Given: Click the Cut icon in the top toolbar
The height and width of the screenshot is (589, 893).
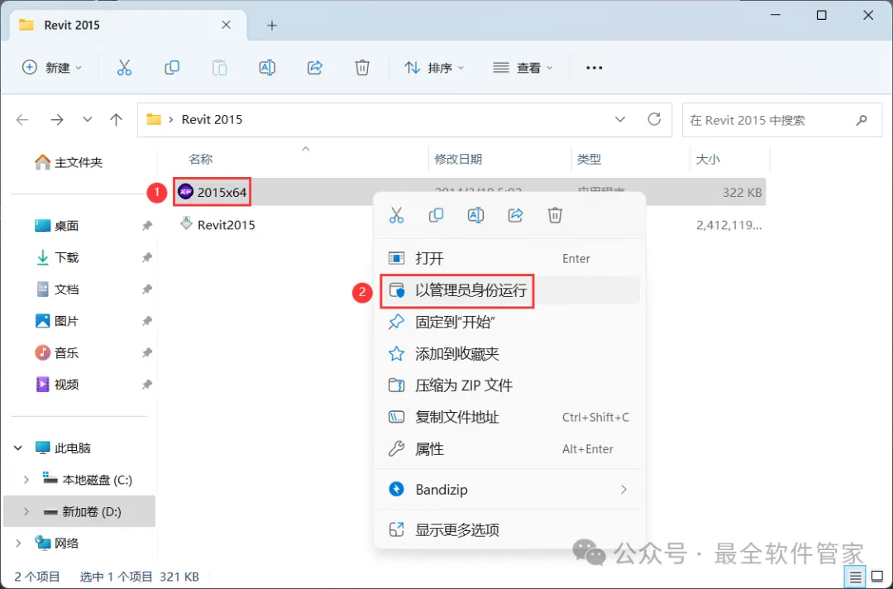Looking at the screenshot, I should click(x=124, y=68).
